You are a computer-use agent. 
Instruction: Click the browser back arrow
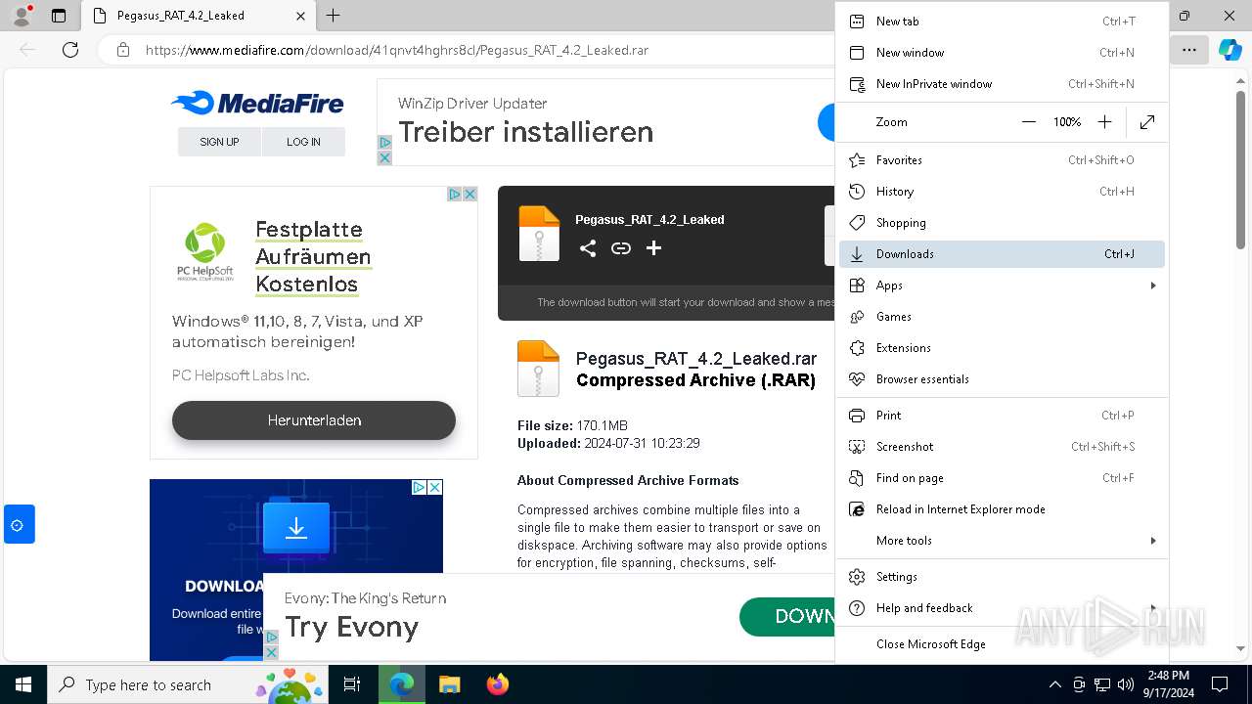pyautogui.click(x=27, y=50)
